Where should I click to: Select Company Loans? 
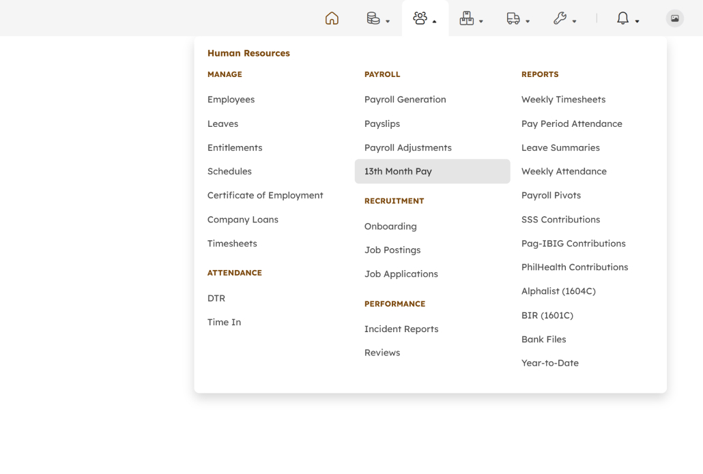click(x=243, y=220)
